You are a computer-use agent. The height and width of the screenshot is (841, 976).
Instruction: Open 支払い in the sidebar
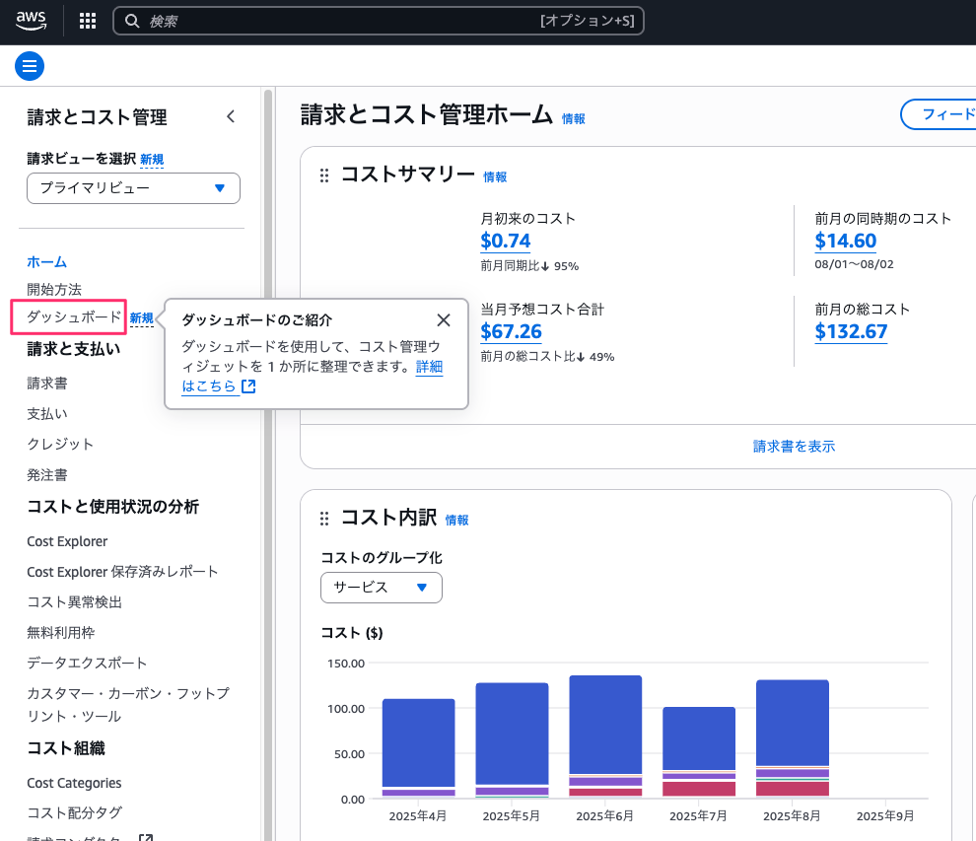47,414
